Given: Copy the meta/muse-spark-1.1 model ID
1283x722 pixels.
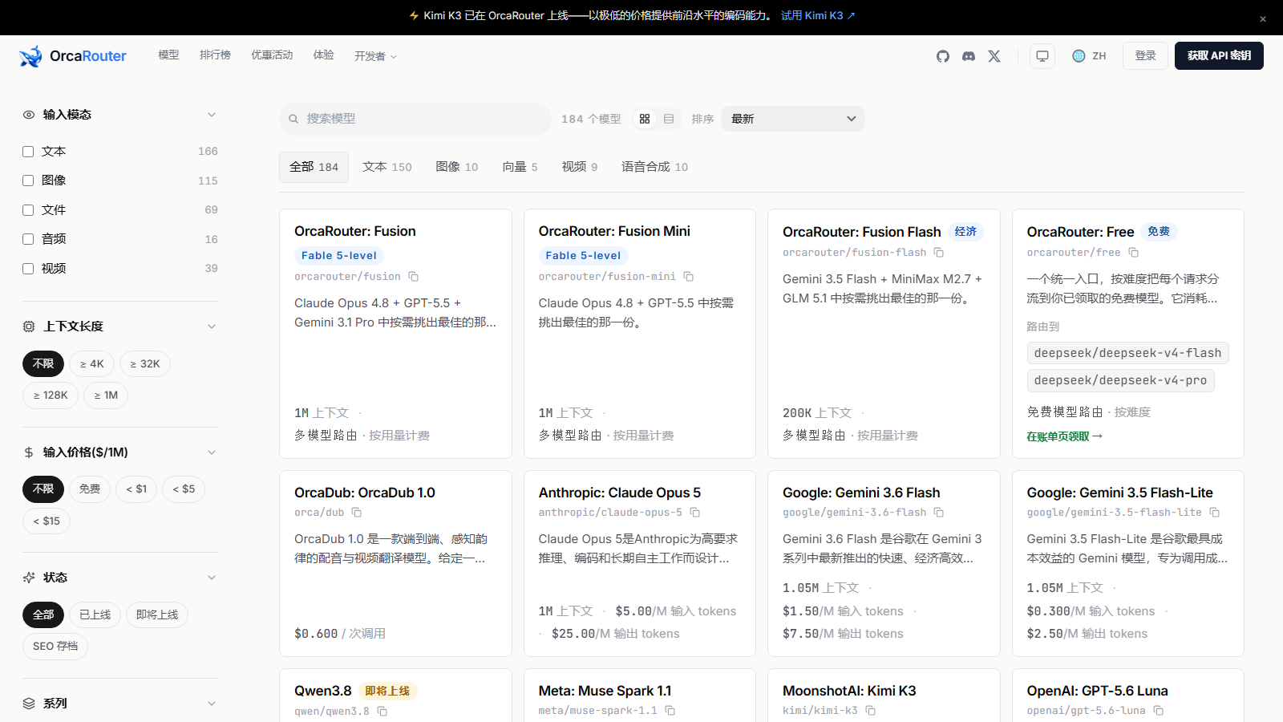Looking at the screenshot, I should 670,711.
